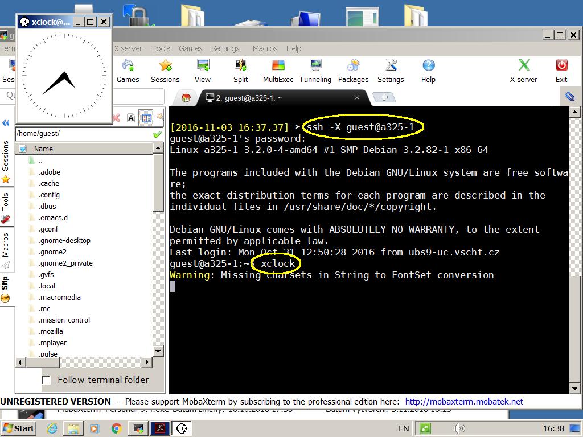Click the Split terminal icon
This screenshot has height=437, width=583.
[241, 71]
